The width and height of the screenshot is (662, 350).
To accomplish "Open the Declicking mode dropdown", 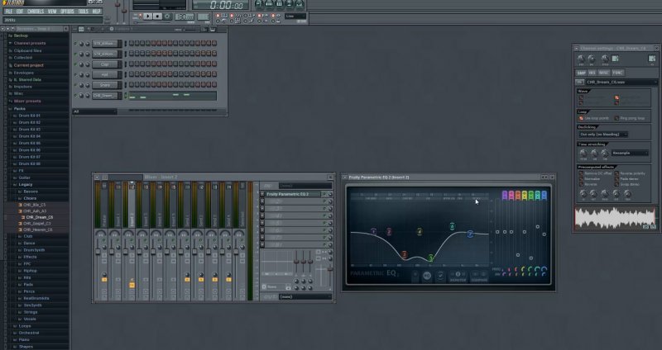I will point(602,134).
